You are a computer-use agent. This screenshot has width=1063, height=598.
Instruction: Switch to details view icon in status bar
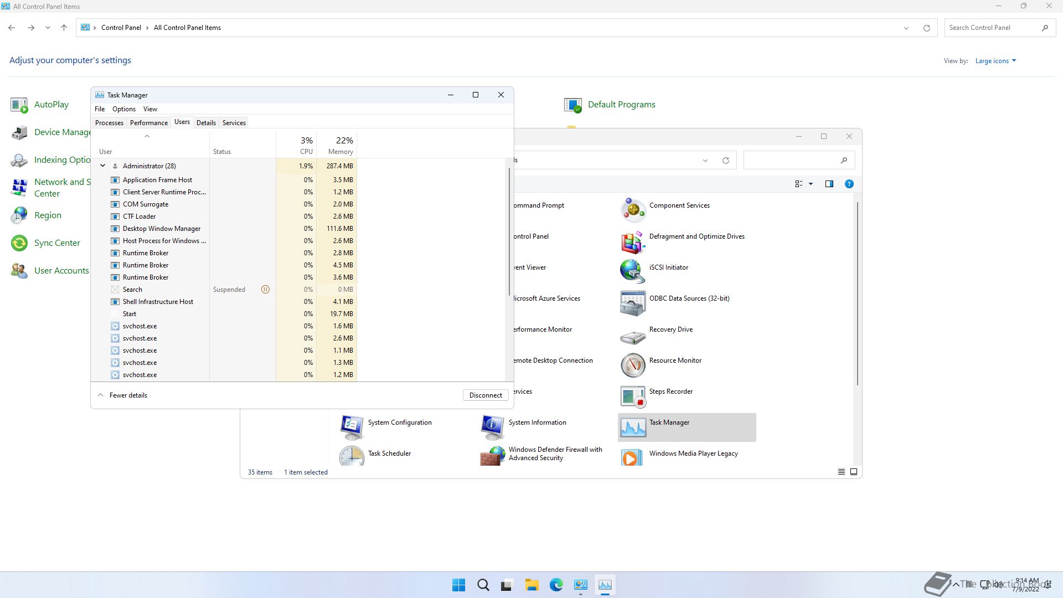[x=841, y=472]
